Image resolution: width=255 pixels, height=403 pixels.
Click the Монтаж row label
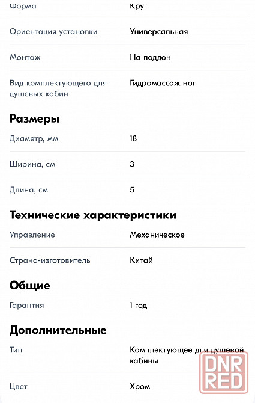click(x=25, y=57)
